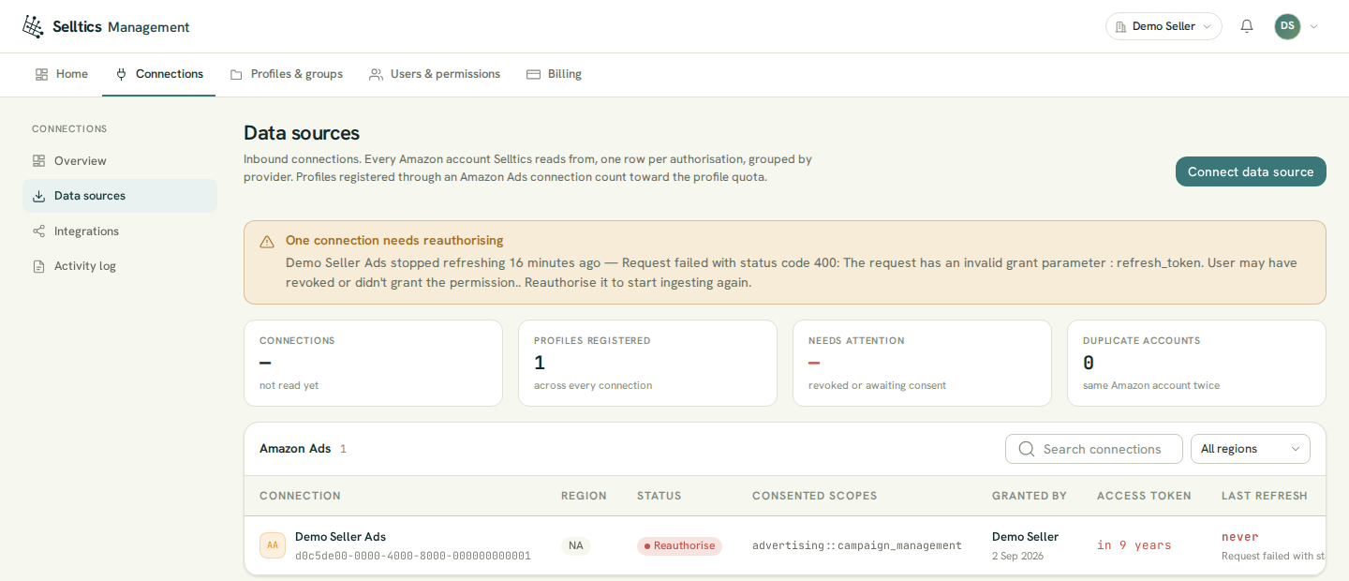This screenshot has width=1349, height=581.
Task: Click the 2 Sep 2026 grant date
Action: [1018, 556]
